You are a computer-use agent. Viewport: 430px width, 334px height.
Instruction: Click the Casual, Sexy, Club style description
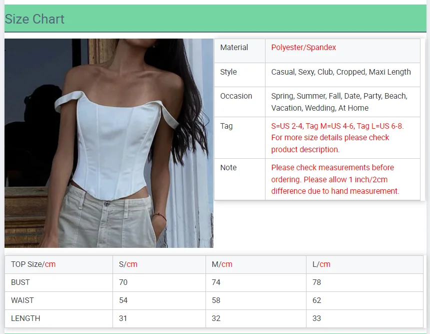(340, 72)
